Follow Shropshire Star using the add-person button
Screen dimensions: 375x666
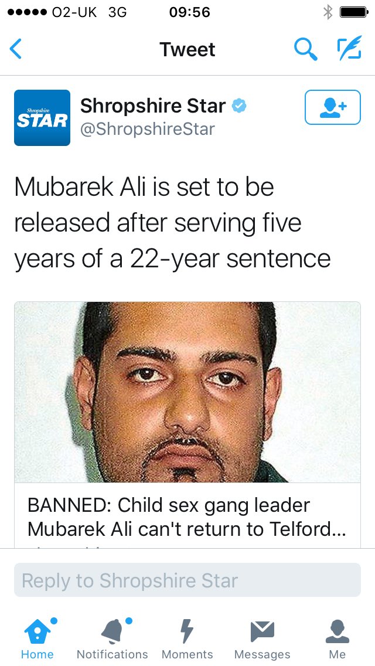pyautogui.click(x=333, y=107)
